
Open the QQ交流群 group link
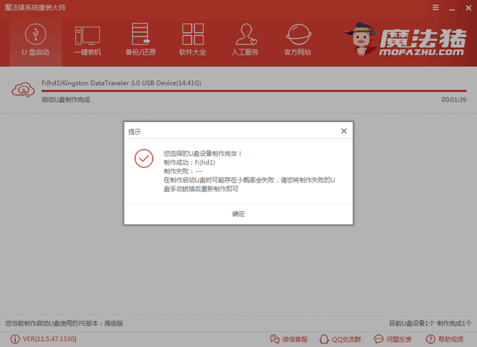(342, 340)
